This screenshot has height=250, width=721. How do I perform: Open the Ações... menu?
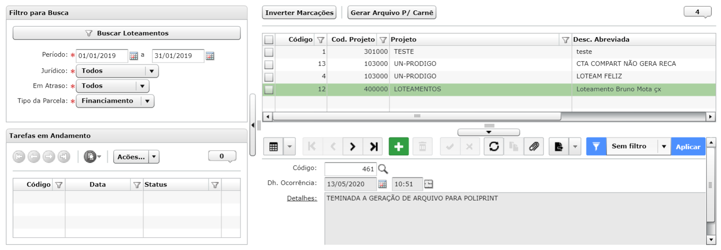136,157
